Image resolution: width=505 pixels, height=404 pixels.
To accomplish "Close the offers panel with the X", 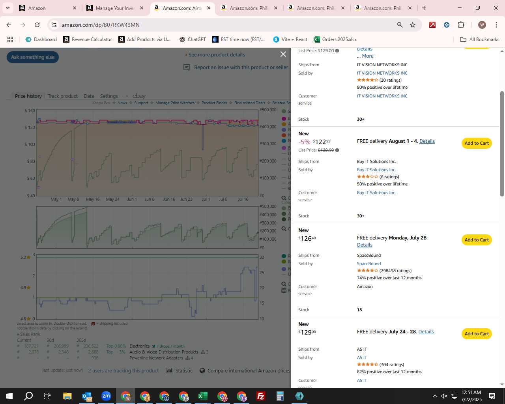I will tap(283, 54).
